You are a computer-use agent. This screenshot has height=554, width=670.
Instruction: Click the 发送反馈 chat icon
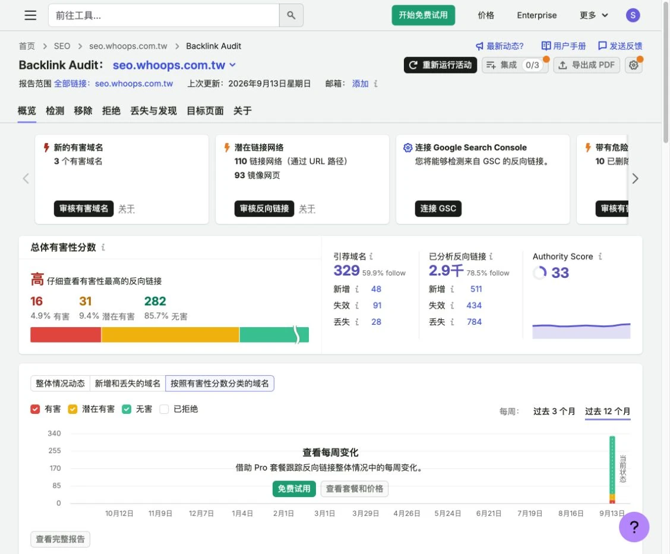pos(602,46)
